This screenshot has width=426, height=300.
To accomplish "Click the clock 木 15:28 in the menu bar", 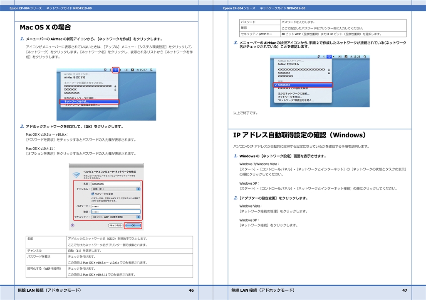I will click(355, 57).
